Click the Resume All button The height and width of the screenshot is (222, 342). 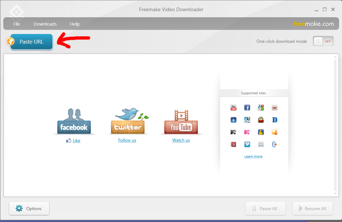(x=313, y=208)
